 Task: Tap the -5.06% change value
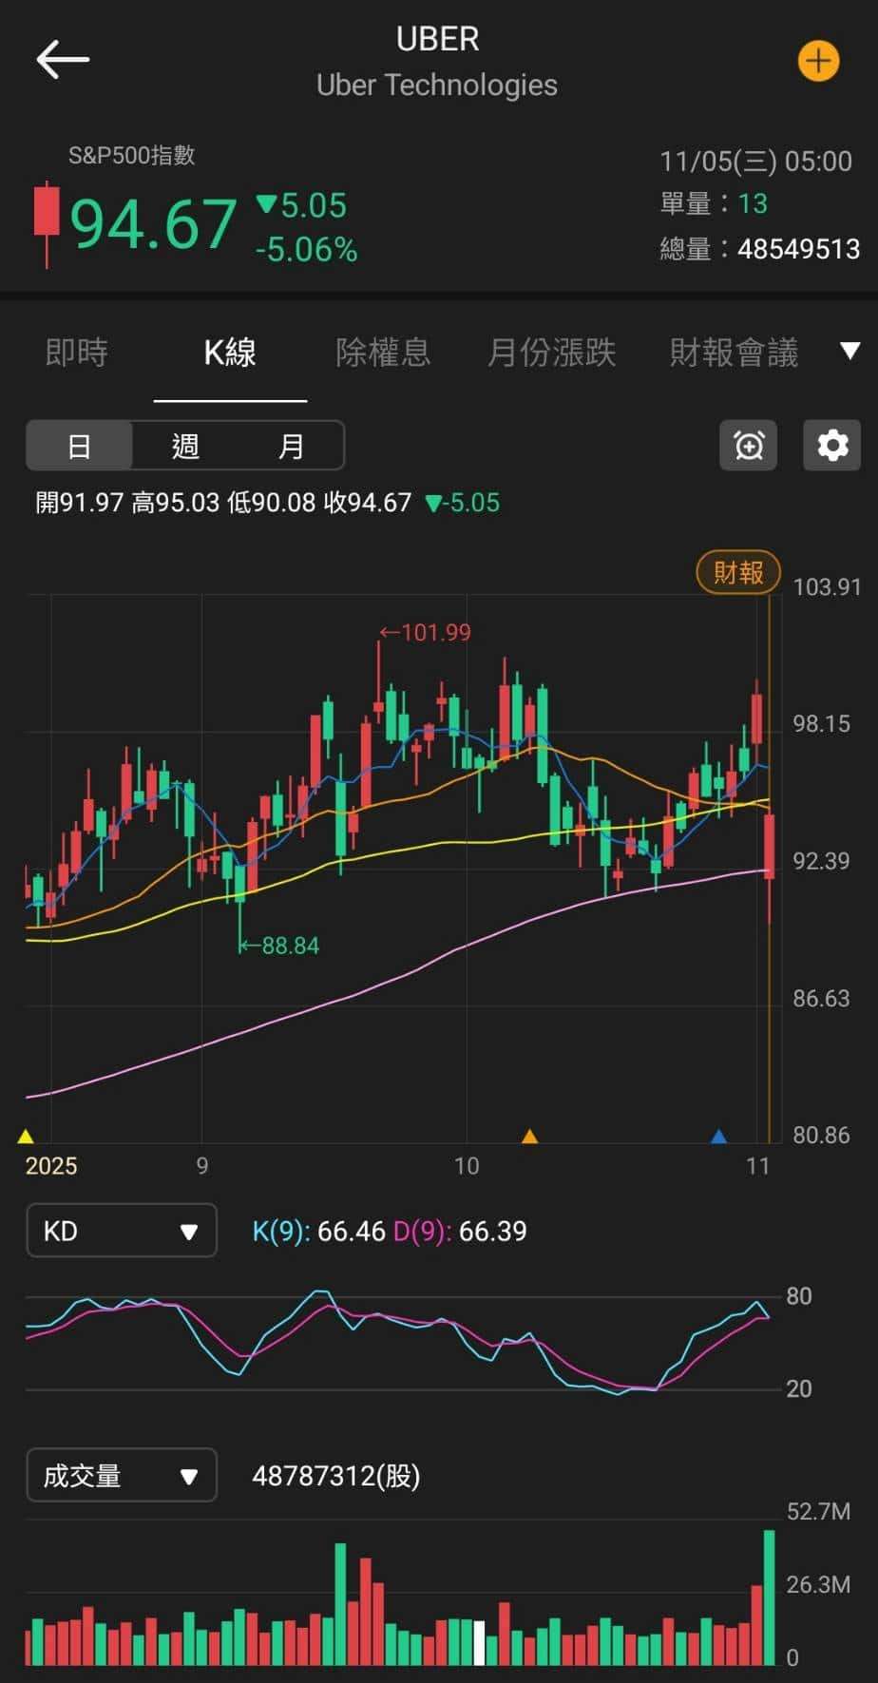point(306,250)
